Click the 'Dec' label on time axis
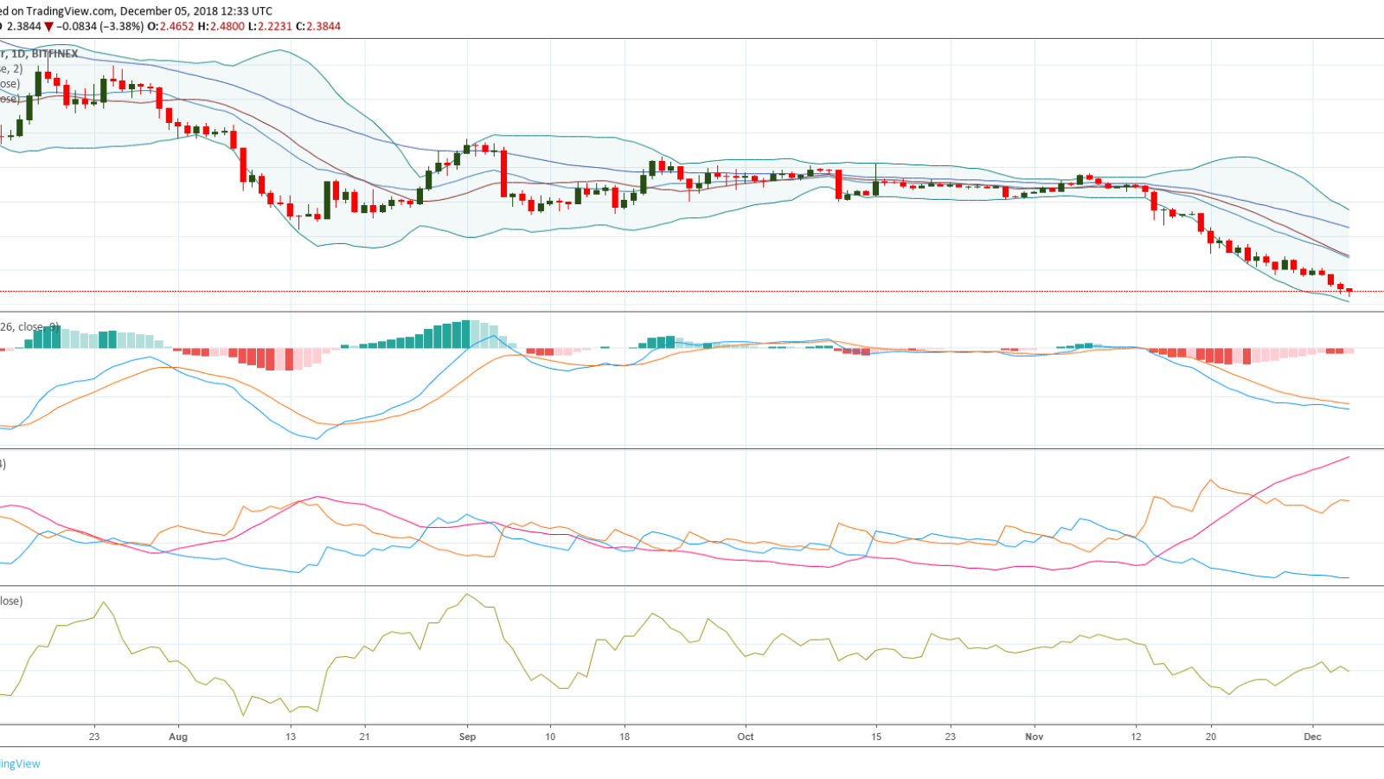The height and width of the screenshot is (779, 1384). click(x=1313, y=737)
